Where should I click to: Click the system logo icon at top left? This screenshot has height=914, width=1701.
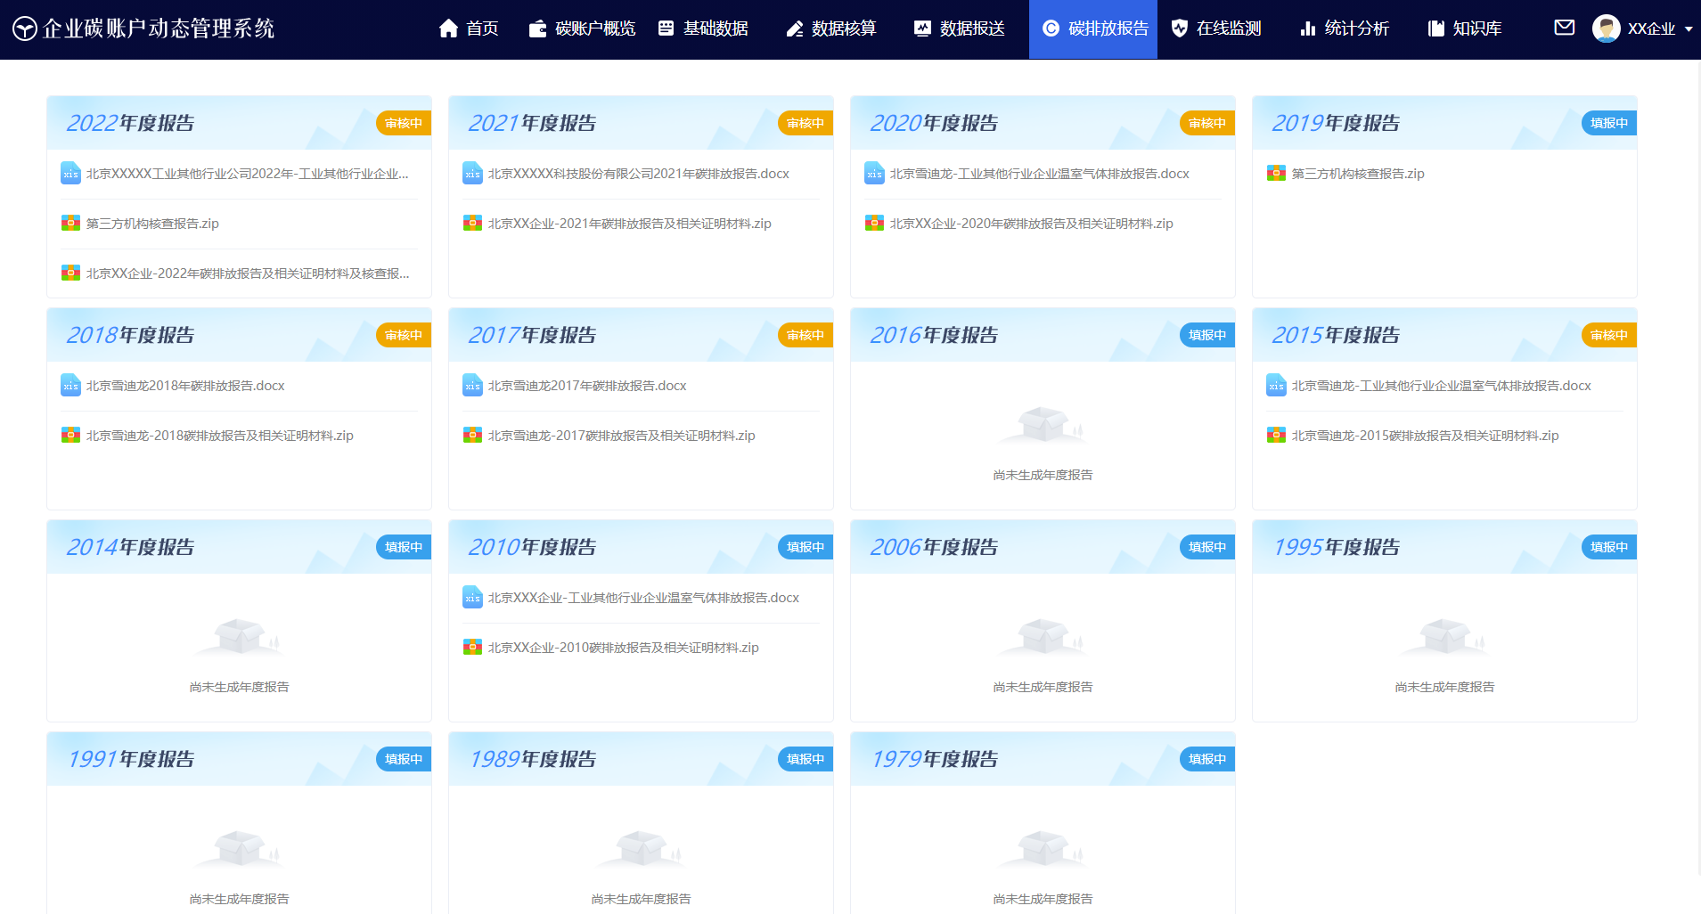pos(24,29)
